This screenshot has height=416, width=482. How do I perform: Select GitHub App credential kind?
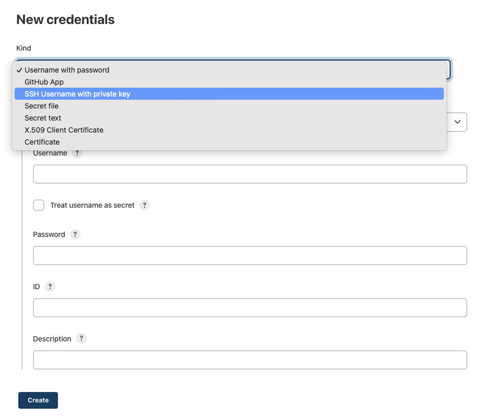coord(44,82)
